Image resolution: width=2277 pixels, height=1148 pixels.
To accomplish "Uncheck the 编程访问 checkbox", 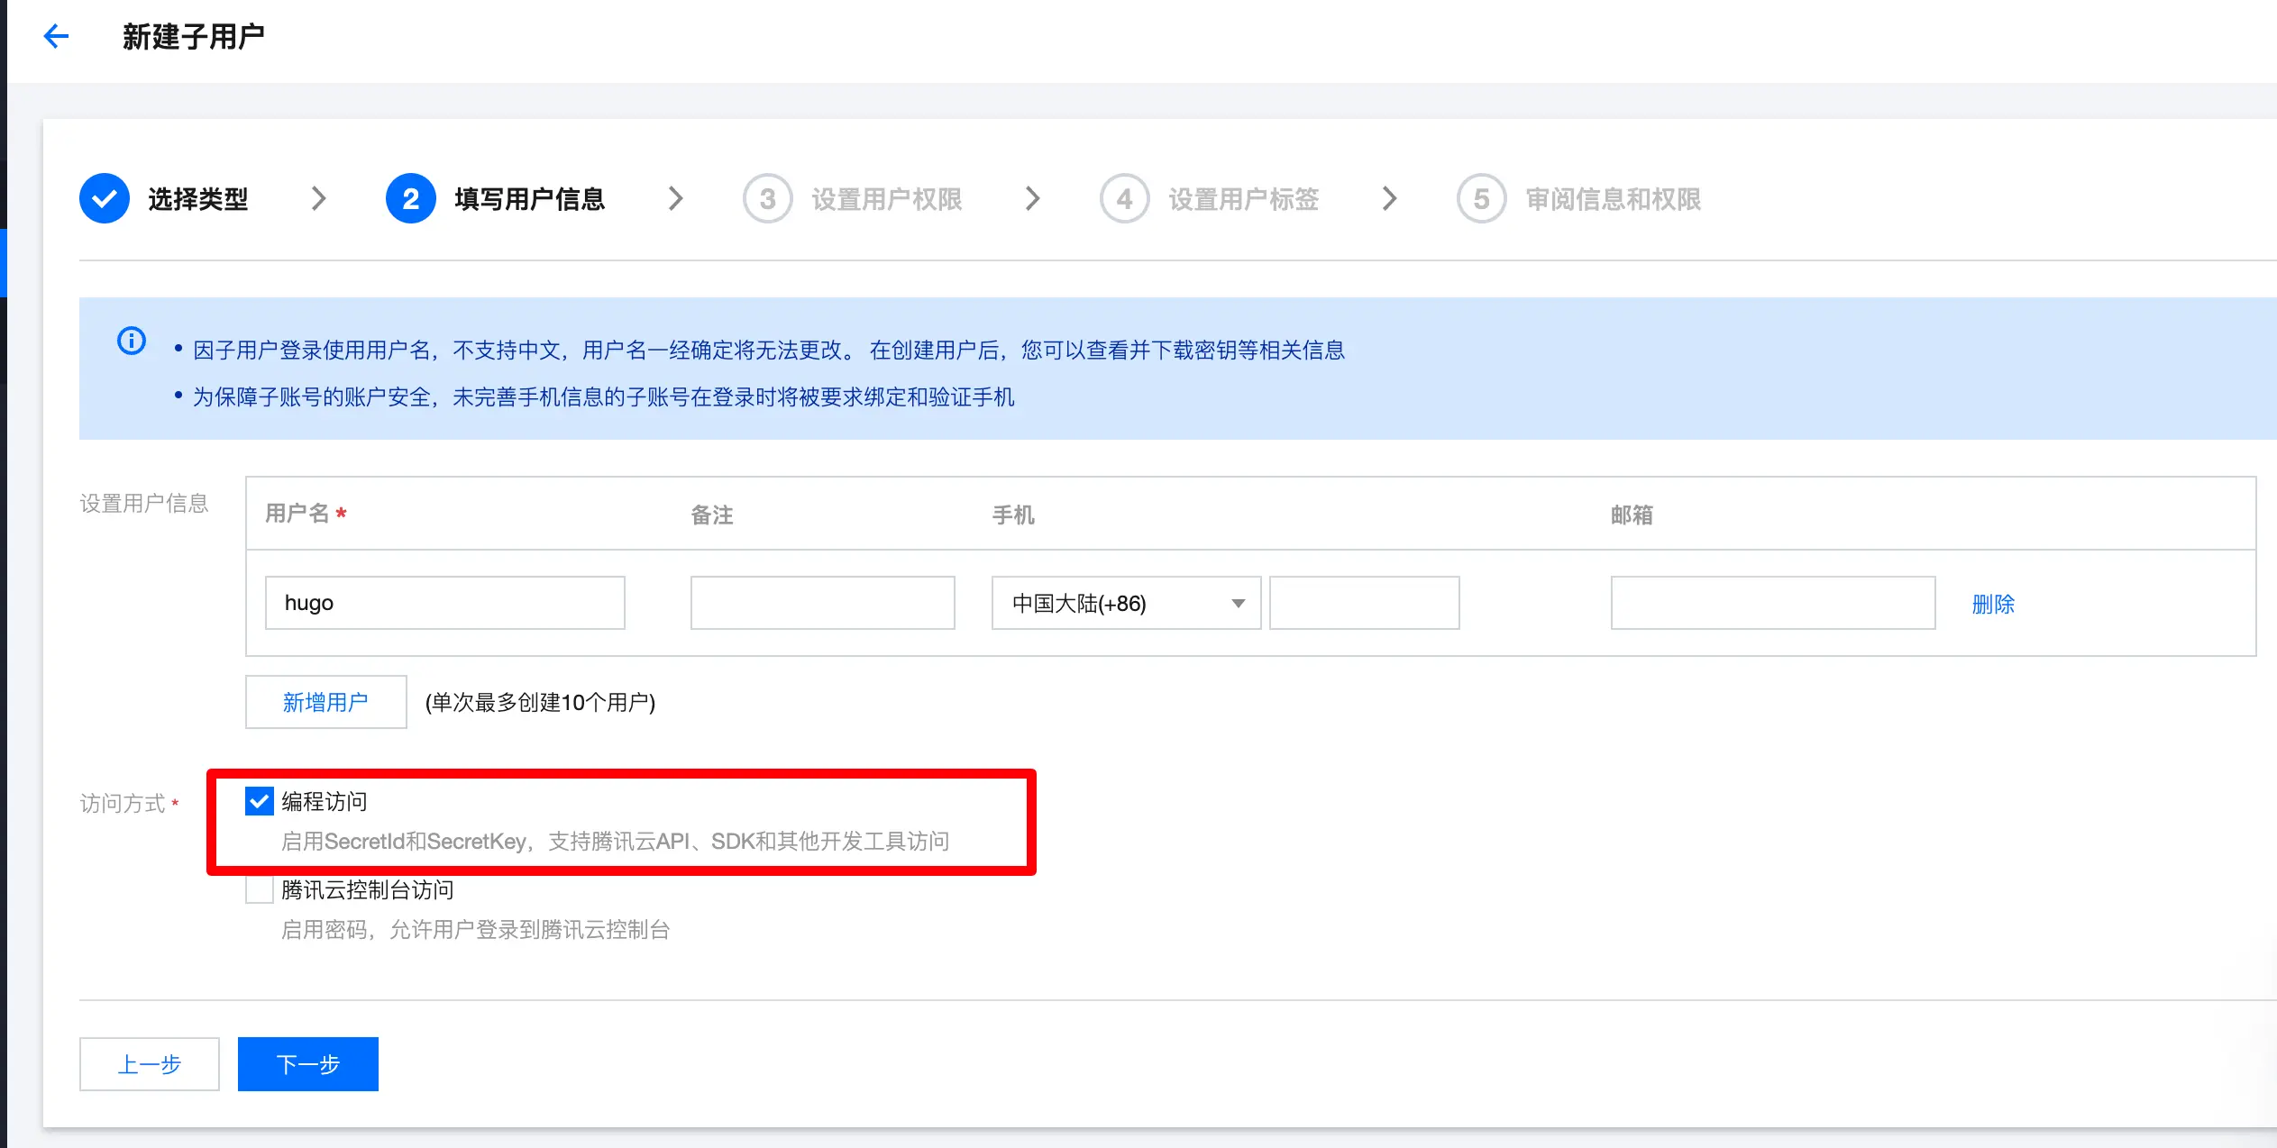I will tap(260, 801).
